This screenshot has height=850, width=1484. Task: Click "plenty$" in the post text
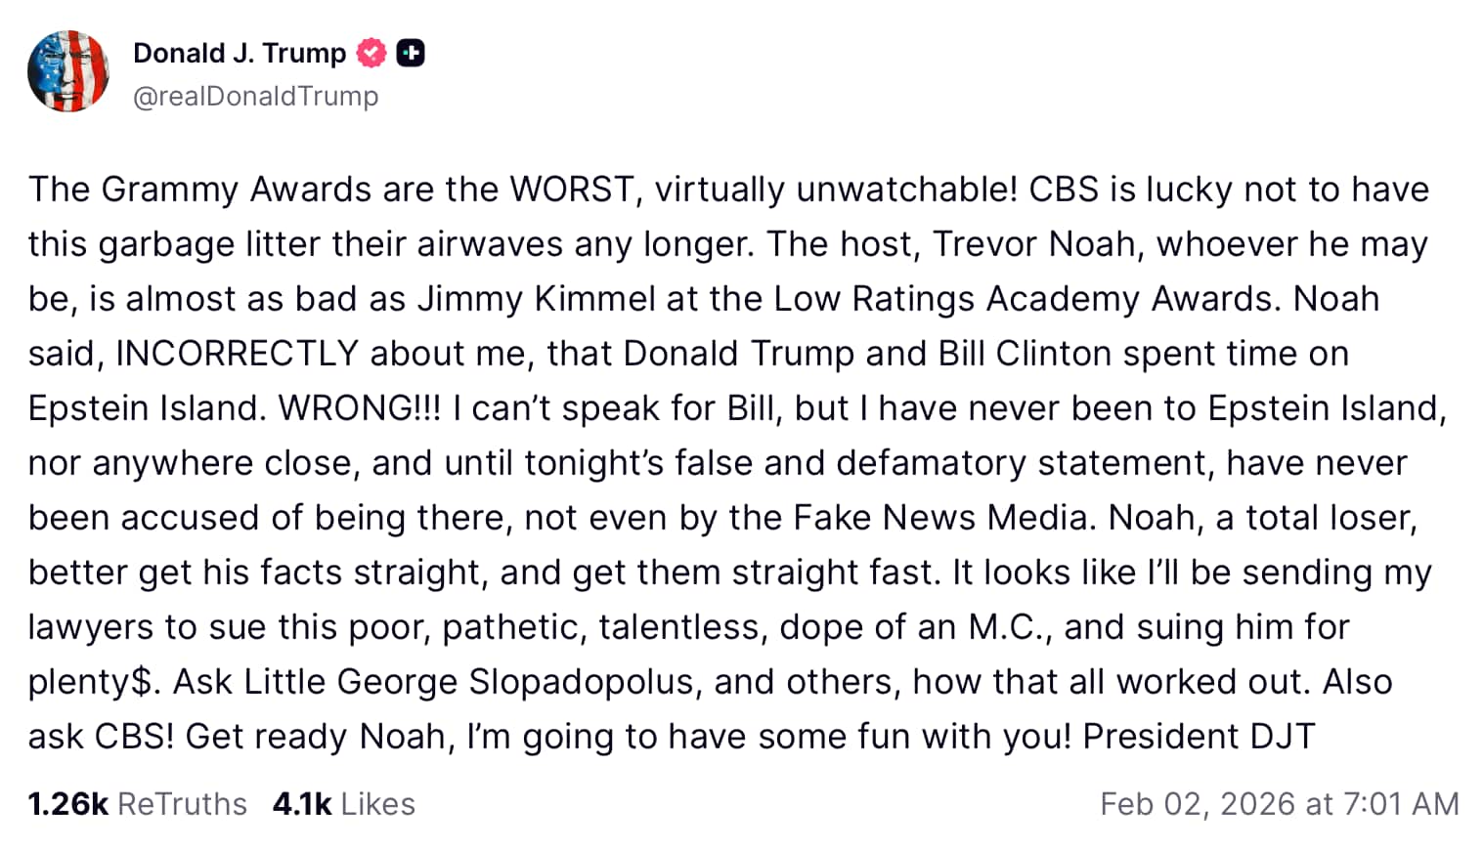pos(91,682)
